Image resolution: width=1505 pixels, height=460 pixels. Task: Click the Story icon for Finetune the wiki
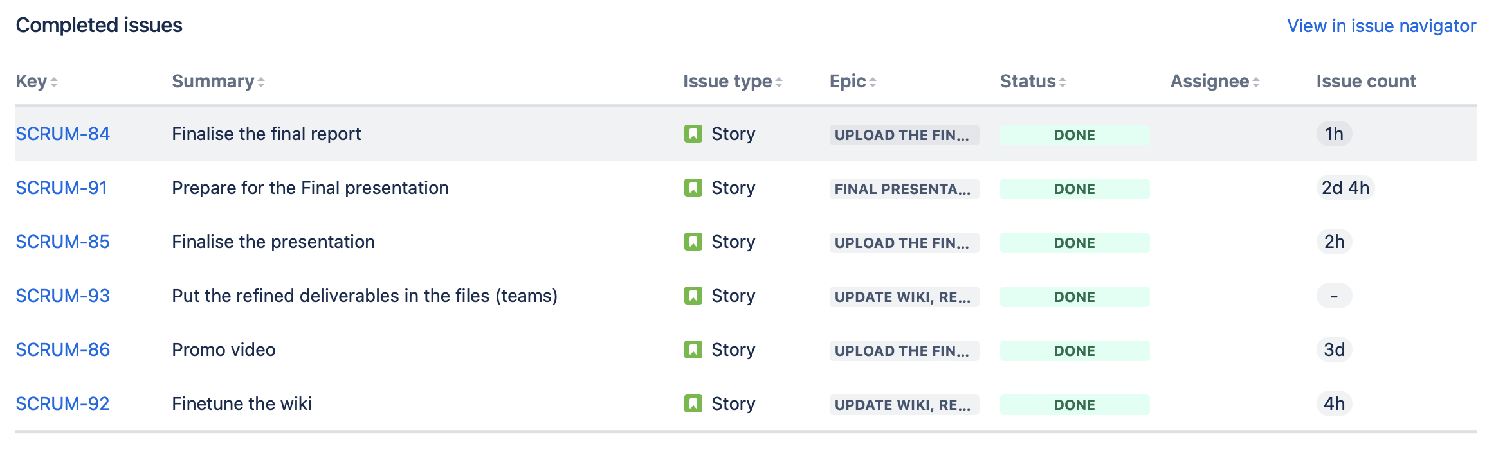point(693,403)
